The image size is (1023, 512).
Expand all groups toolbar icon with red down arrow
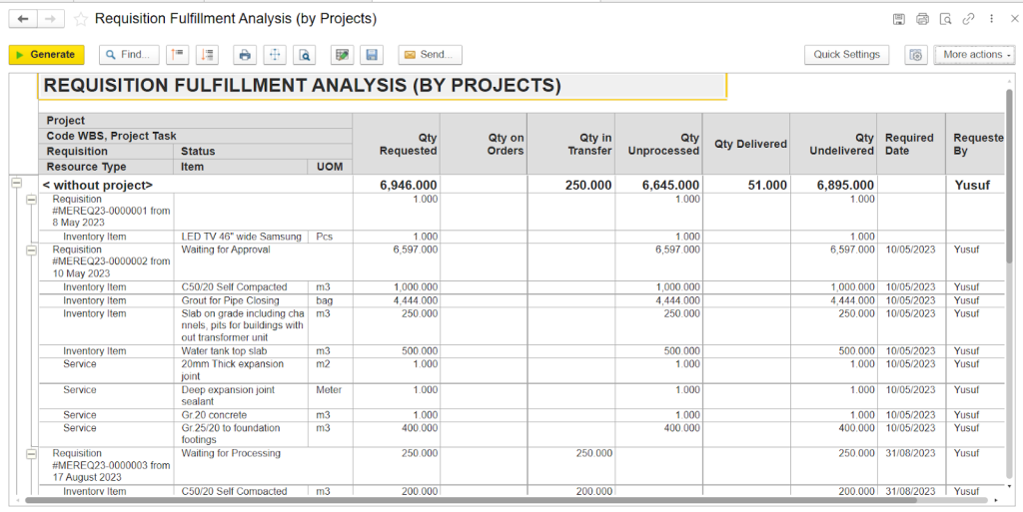[208, 55]
